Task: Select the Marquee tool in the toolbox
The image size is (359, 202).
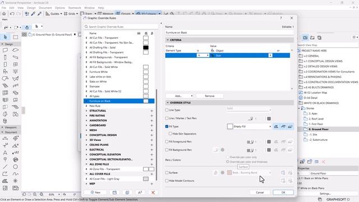Action: pos(15,37)
